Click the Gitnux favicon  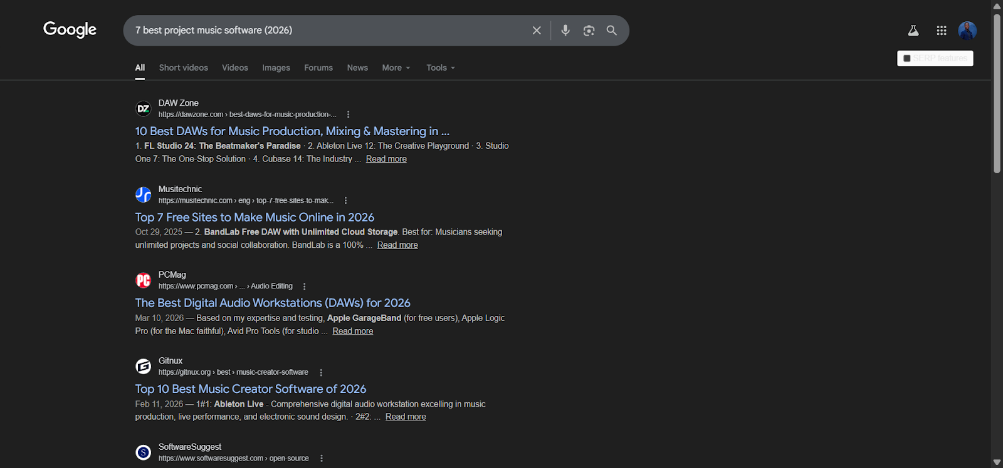pyautogui.click(x=144, y=366)
